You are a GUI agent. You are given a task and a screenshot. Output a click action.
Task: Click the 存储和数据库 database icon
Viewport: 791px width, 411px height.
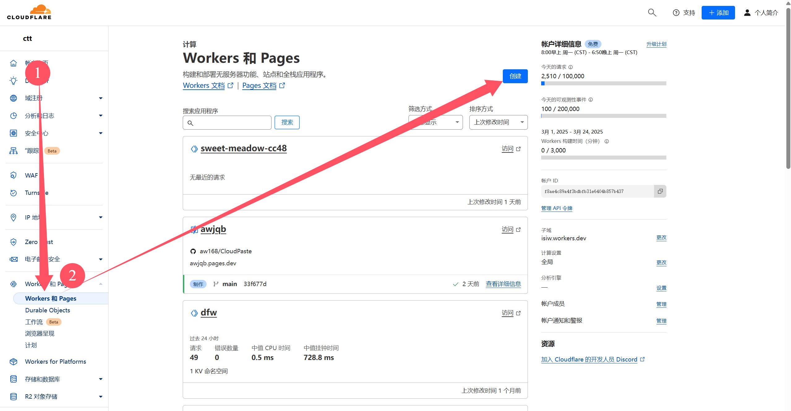tap(13, 379)
